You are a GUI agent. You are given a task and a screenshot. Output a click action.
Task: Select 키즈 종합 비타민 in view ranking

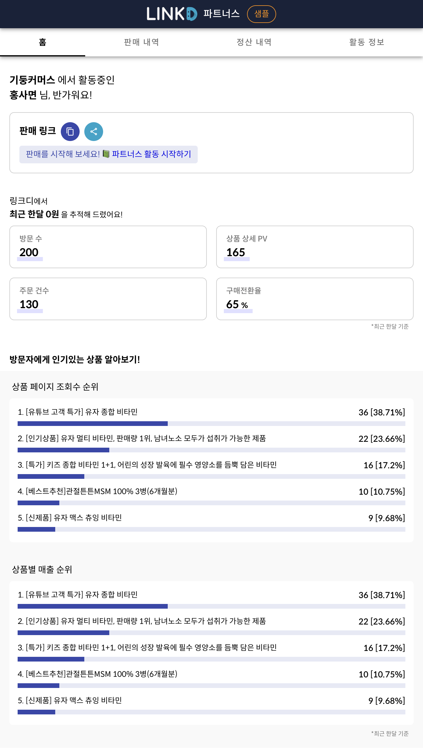pos(147,465)
